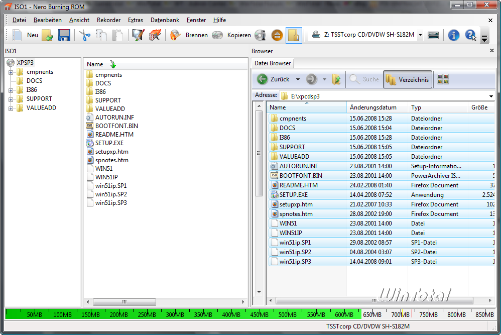This screenshot has height=335, width=501.
Task: Sort the browser by Typ column
Action: 438,107
